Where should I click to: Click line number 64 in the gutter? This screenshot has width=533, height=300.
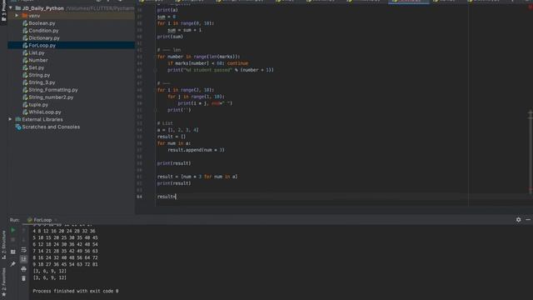tap(139, 197)
